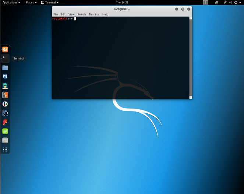This screenshot has width=244, height=194.
Task: Open Armitage from the dock
Action: point(5,86)
